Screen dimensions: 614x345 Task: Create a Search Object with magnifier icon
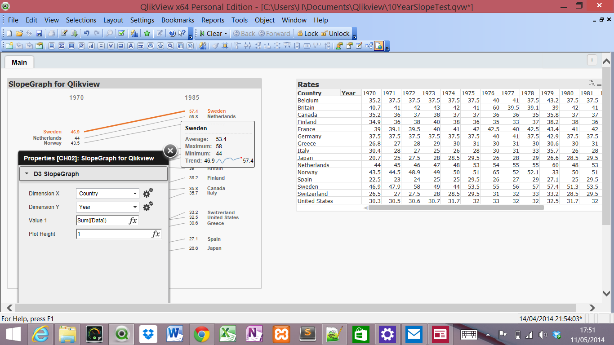(x=170, y=45)
